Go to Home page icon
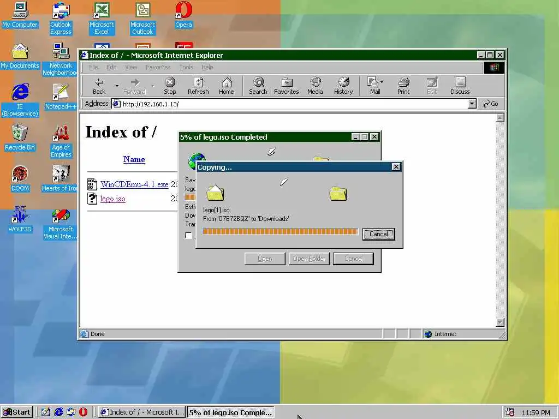This screenshot has width=559, height=419. 227,86
